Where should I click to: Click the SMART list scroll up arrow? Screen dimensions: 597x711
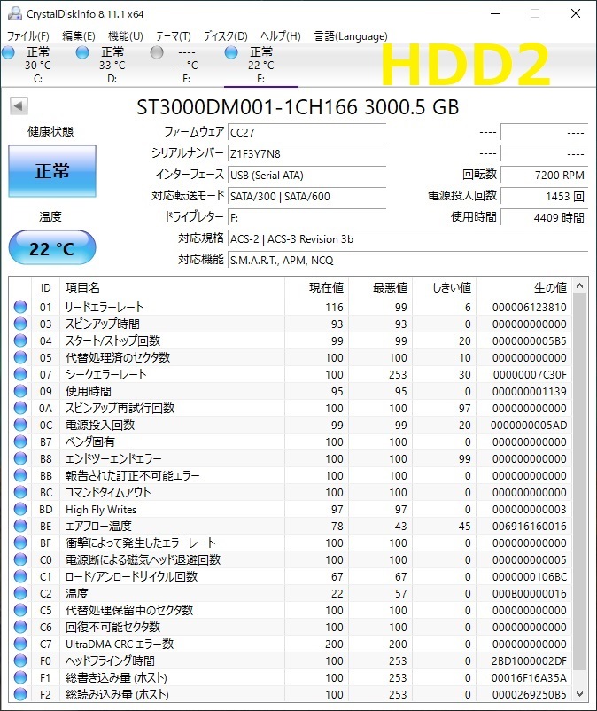pos(579,285)
